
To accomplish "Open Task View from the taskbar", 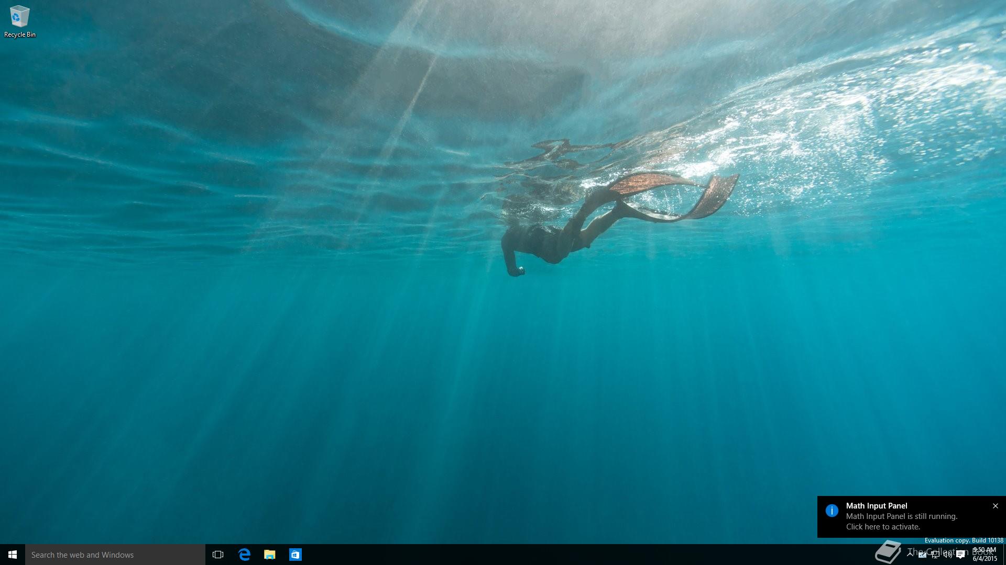I will pyautogui.click(x=218, y=555).
